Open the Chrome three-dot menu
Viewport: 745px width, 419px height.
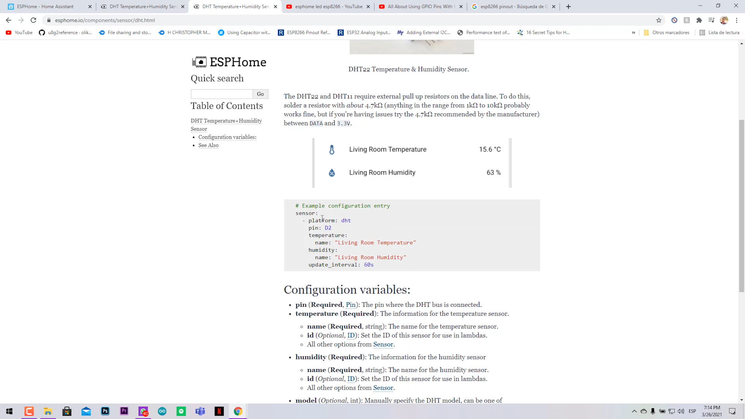click(736, 20)
